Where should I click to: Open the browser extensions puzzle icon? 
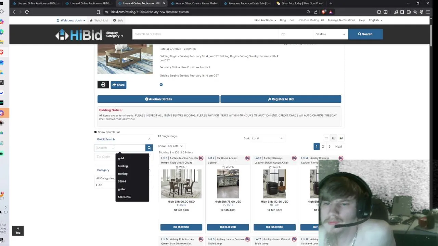(379, 12)
